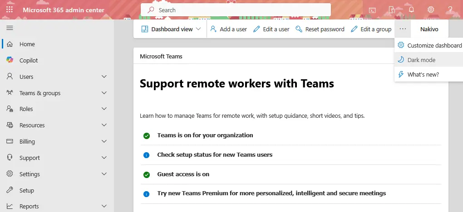Image resolution: width=463 pixels, height=212 pixels.
Task: Click the Support remote workers with Teams heading
Action: pyautogui.click(x=237, y=83)
